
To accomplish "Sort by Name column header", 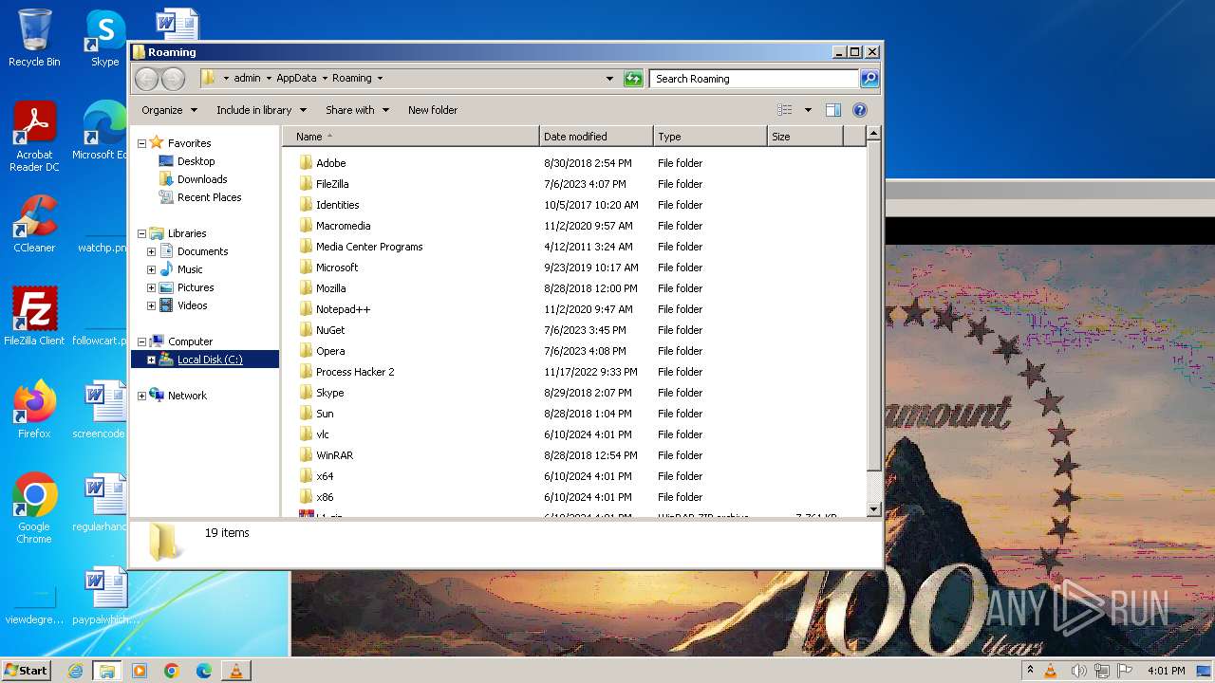I will point(411,137).
